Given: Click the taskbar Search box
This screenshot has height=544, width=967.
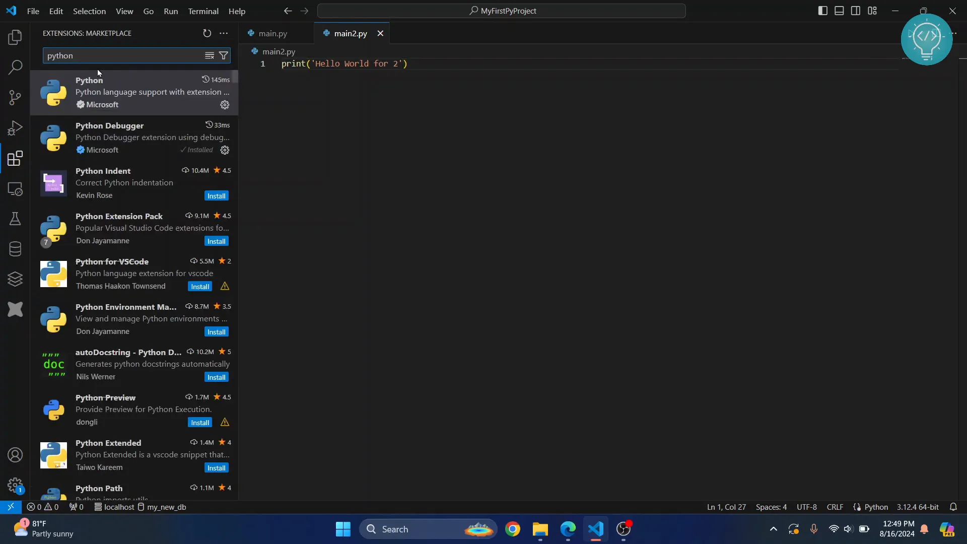Looking at the screenshot, I should coord(428,529).
